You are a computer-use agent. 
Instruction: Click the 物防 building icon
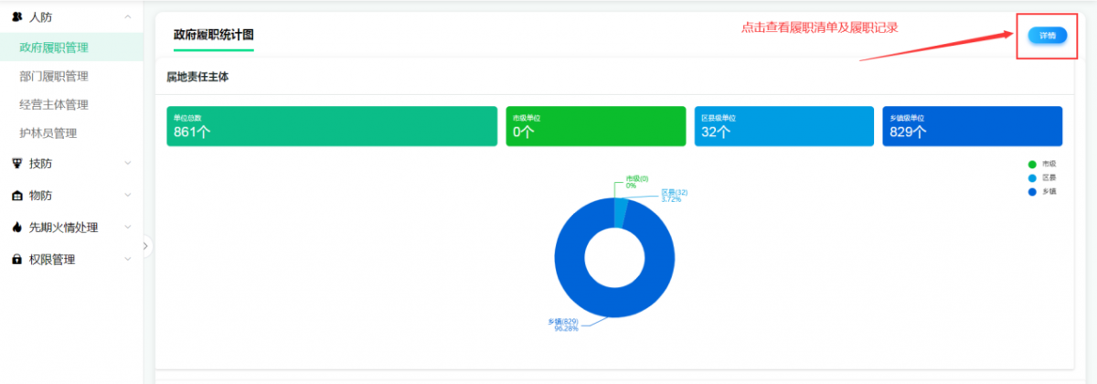point(16,196)
